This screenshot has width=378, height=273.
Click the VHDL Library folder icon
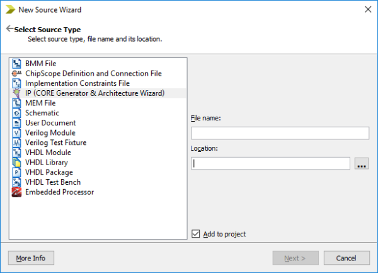pos(16,162)
